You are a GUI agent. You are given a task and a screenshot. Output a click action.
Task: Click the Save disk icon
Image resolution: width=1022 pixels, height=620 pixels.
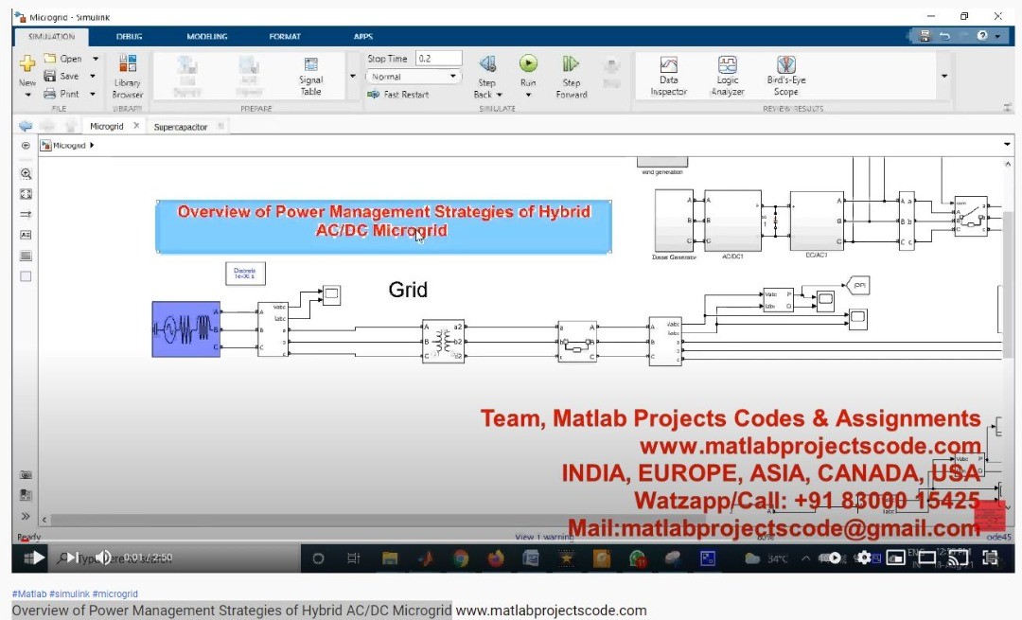[50, 76]
